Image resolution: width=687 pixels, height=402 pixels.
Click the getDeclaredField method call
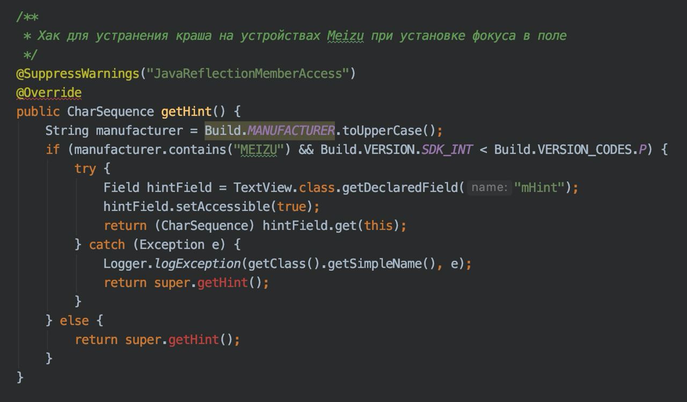(400, 188)
